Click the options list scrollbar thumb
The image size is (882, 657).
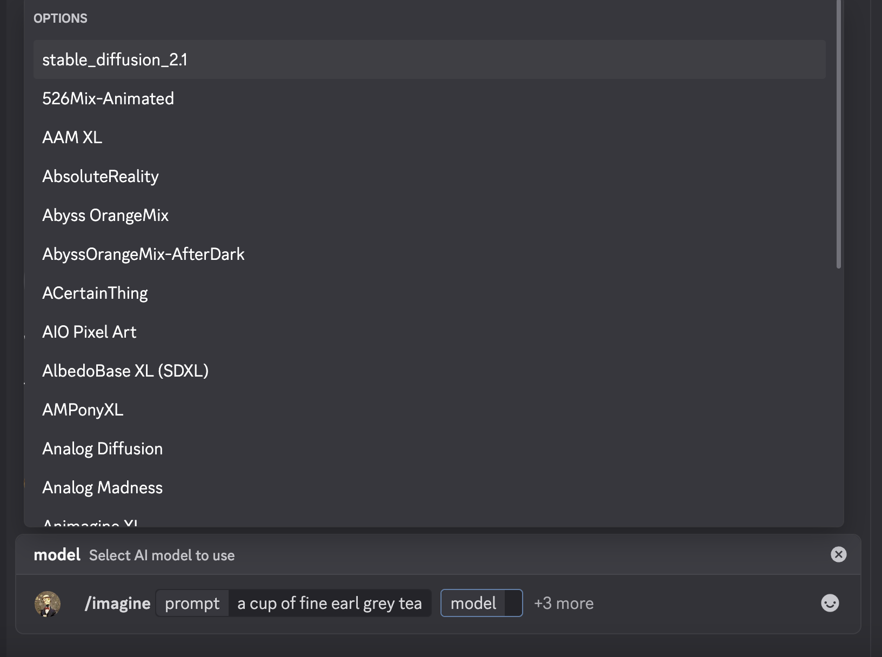click(x=839, y=134)
